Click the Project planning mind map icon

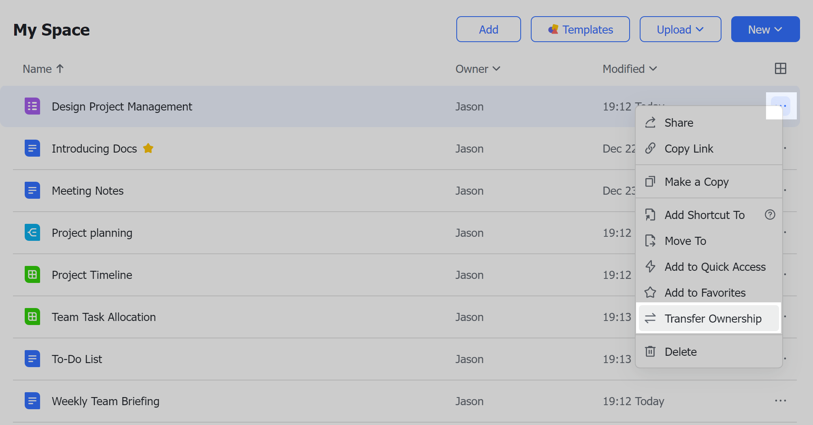click(32, 233)
